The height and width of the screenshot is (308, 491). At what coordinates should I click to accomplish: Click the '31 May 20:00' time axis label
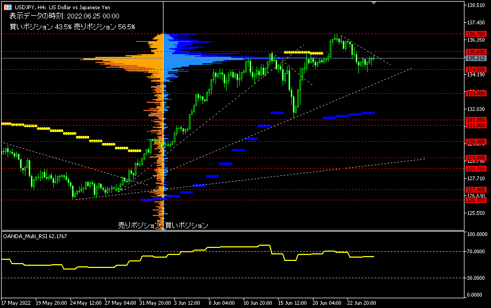(155, 303)
